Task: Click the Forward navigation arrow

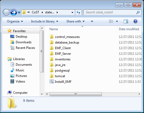Action: 14,12
